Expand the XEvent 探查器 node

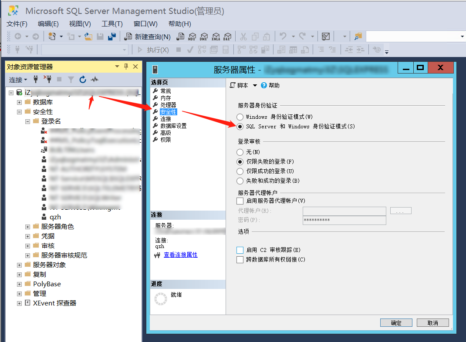click(19, 303)
